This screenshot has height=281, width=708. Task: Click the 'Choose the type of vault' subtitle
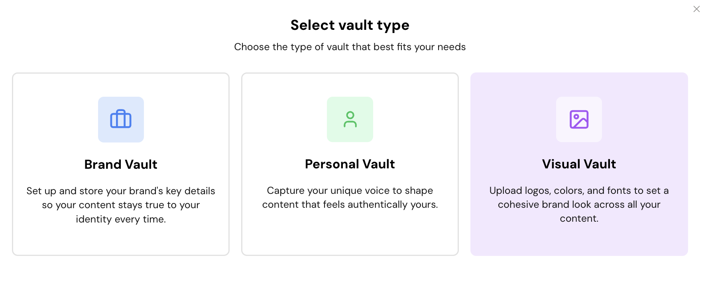click(350, 47)
